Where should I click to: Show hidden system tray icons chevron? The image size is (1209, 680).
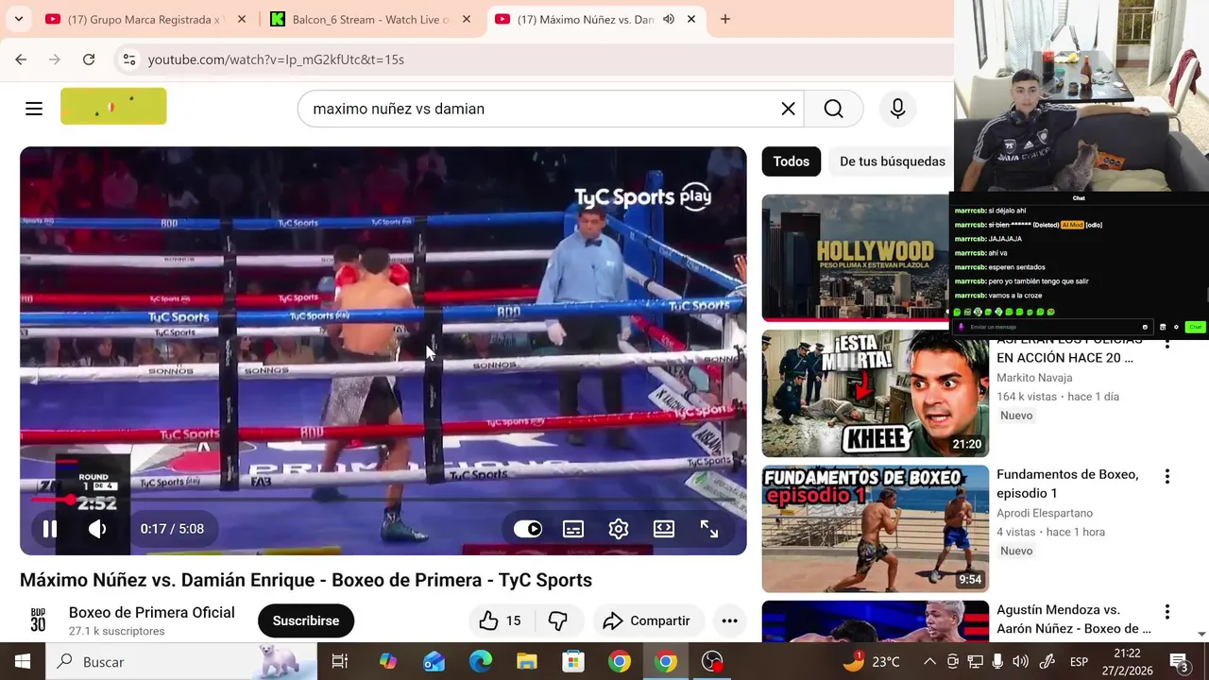[x=929, y=661]
